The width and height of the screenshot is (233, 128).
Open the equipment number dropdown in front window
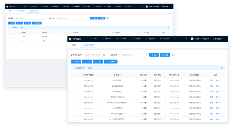pyautogui.click(x=133, y=55)
